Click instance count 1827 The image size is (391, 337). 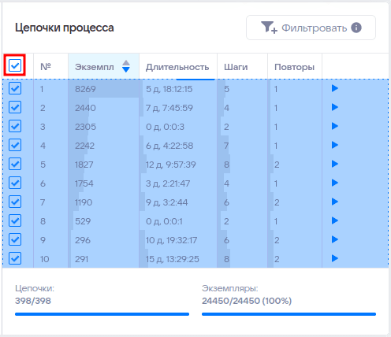point(84,165)
